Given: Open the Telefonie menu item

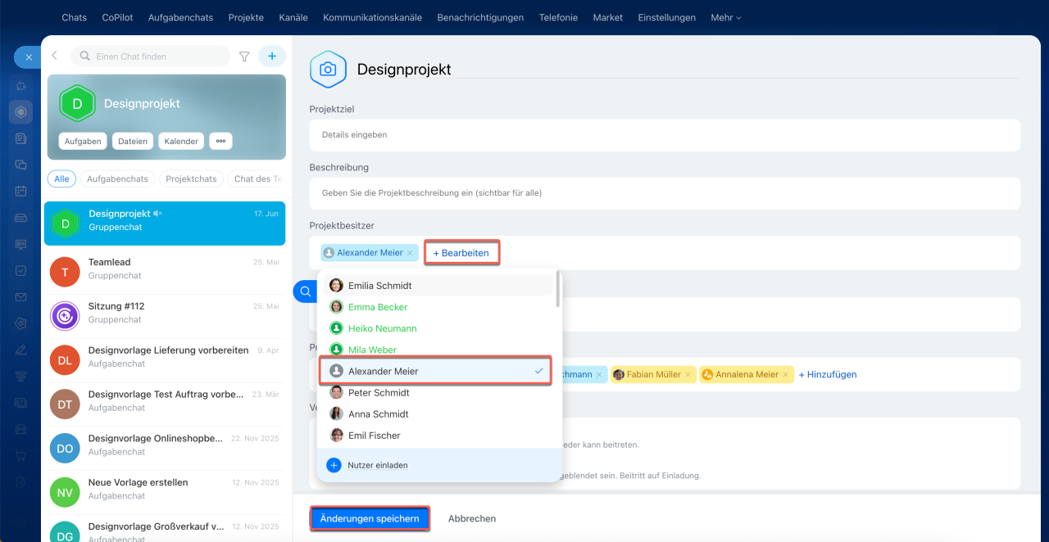Looking at the screenshot, I should [558, 17].
